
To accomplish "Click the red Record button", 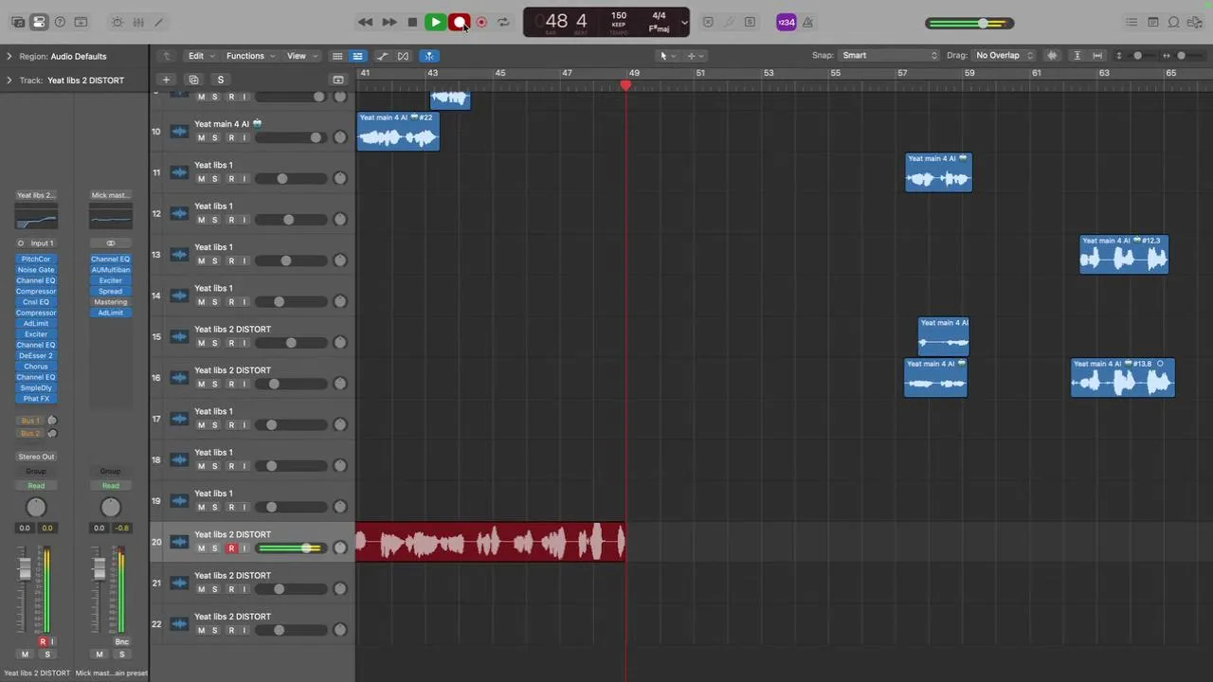I will [x=459, y=22].
